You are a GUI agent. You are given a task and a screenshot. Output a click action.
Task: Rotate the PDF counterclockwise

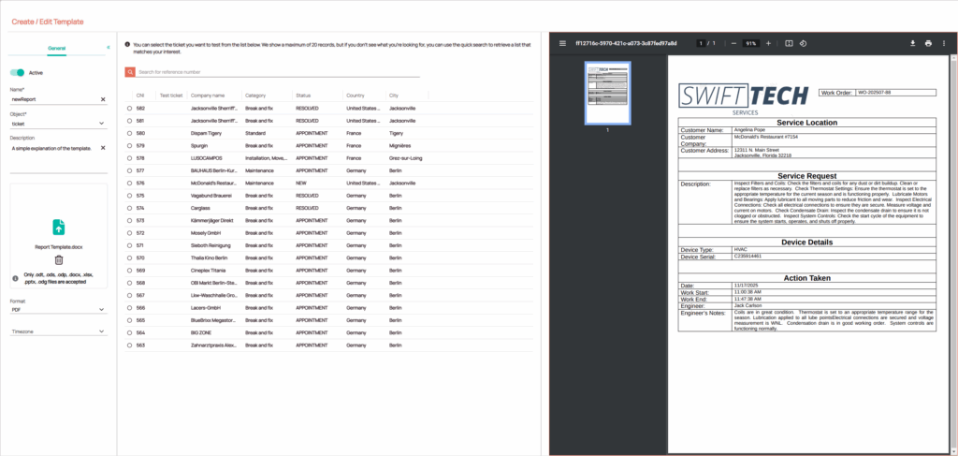(803, 43)
